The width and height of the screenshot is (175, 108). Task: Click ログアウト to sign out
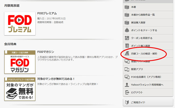pyautogui.click(x=148, y=92)
